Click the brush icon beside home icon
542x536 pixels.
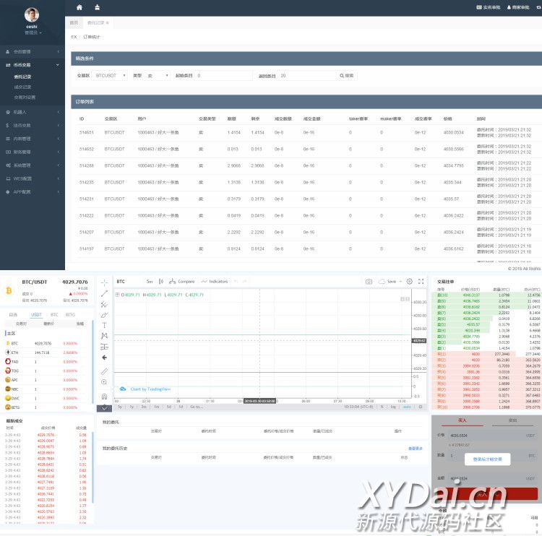[x=97, y=7]
